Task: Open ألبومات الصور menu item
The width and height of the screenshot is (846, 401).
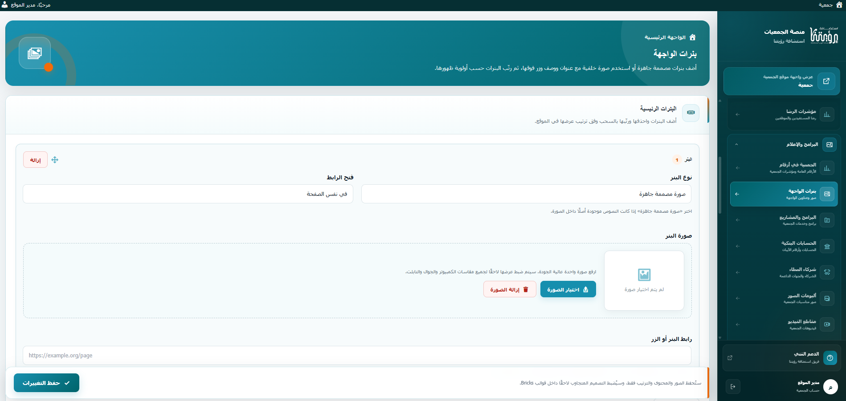Action: click(784, 298)
